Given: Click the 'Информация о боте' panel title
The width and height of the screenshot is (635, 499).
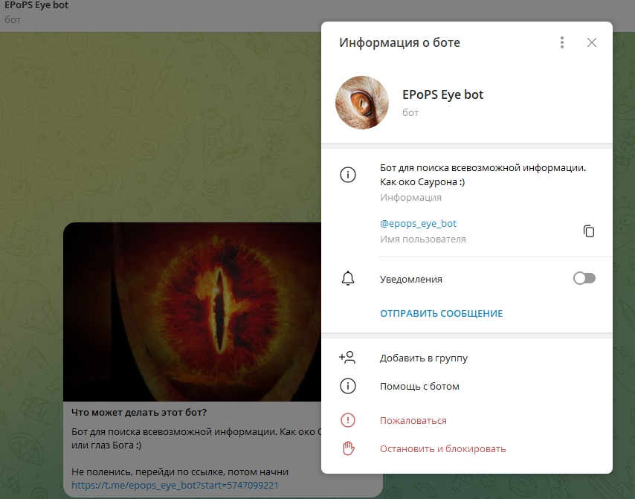Looking at the screenshot, I should pyautogui.click(x=399, y=42).
